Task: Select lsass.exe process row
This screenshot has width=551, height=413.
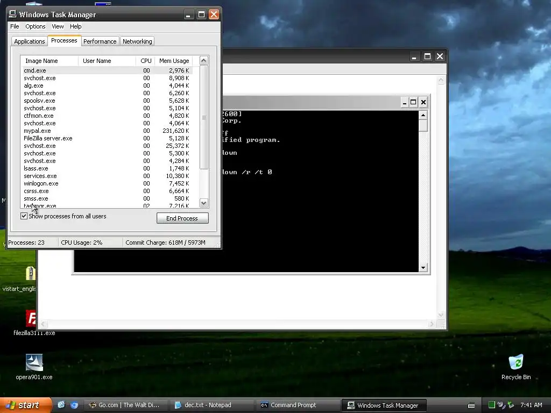Action: tap(107, 168)
